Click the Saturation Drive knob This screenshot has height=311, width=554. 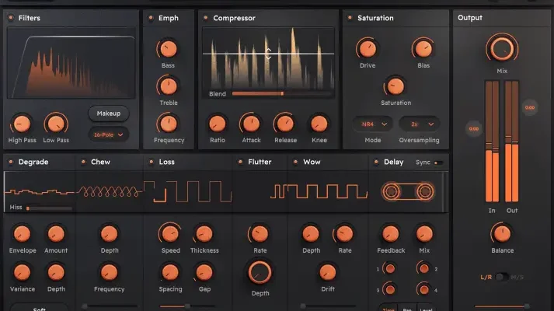coord(367,49)
